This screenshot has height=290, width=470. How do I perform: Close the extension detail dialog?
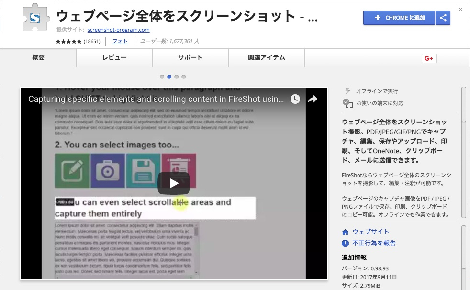point(460,9)
